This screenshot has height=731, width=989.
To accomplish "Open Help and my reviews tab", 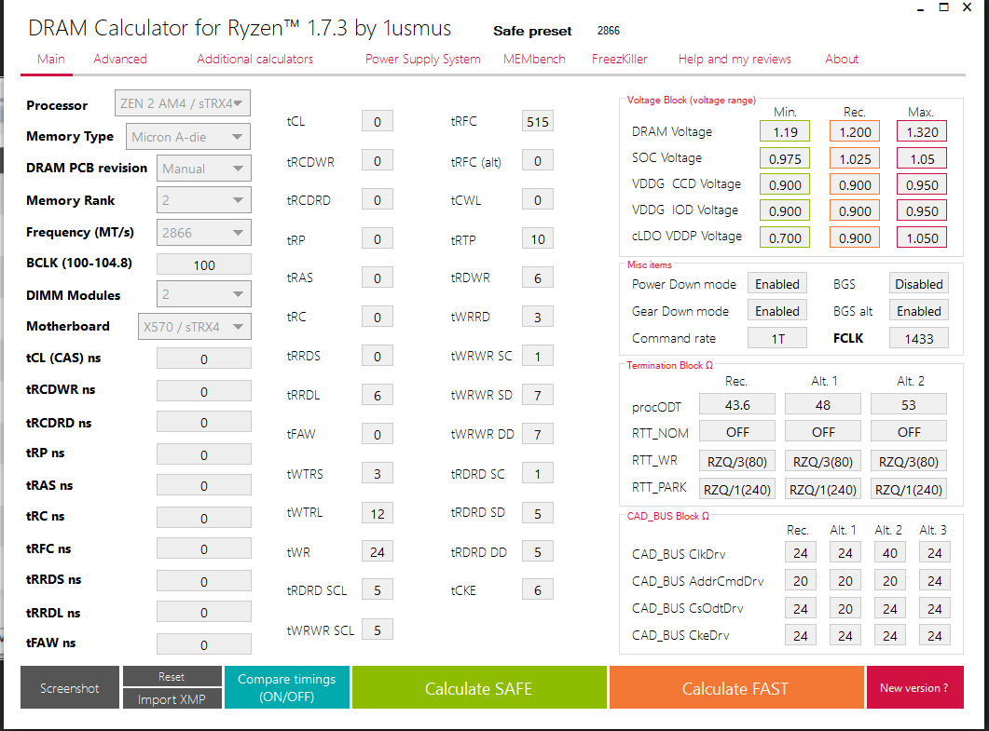I will pos(735,60).
